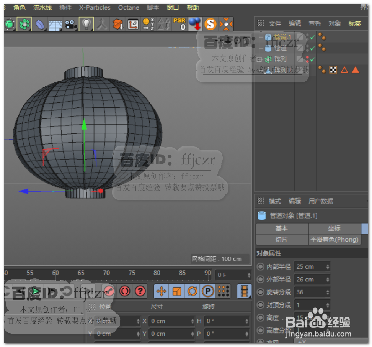Select the 管道.1 object in tree
Screen dimensions: 372x347
[x=282, y=37]
